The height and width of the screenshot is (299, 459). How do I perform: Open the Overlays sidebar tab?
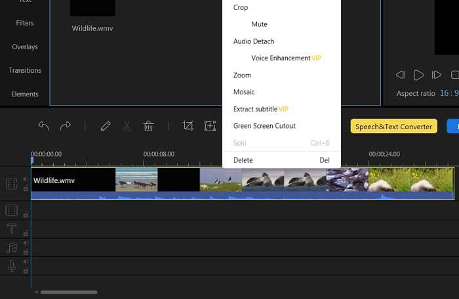[x=25, y=47]
